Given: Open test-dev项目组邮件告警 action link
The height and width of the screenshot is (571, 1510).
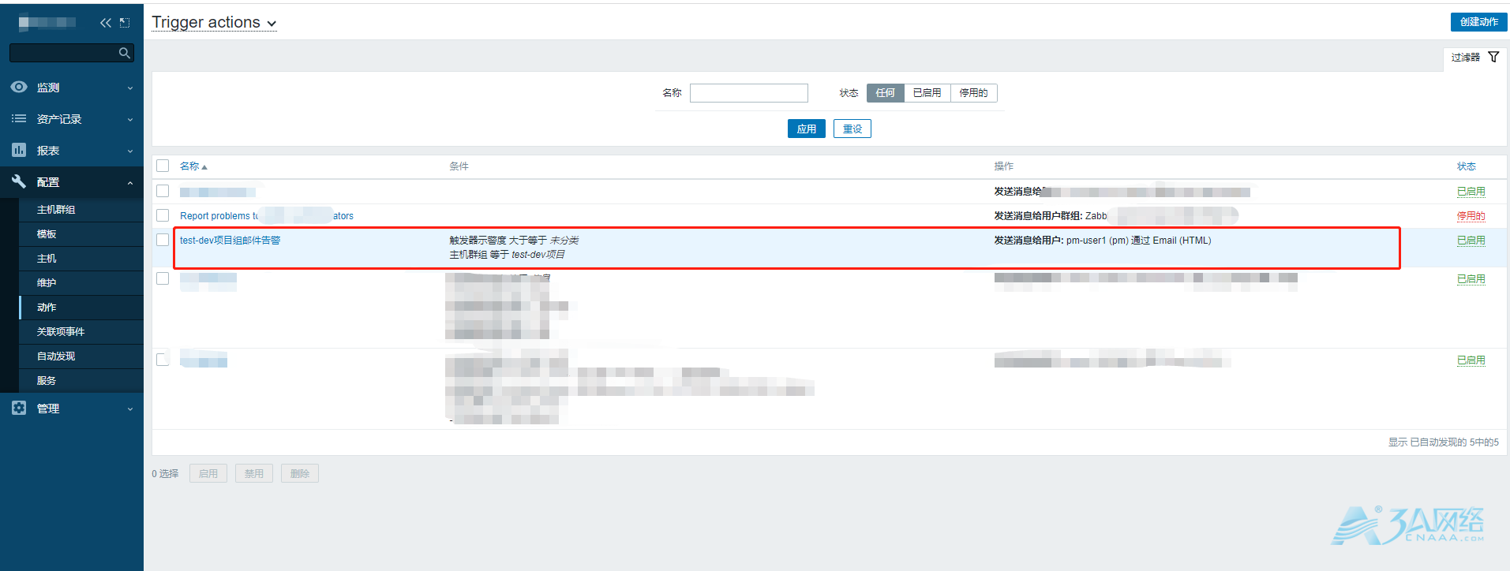Looking at the screenshot, I should [x=230, y=240].
